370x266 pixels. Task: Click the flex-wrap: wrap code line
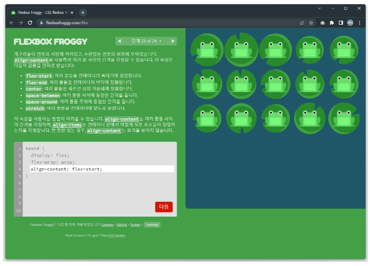53,162
